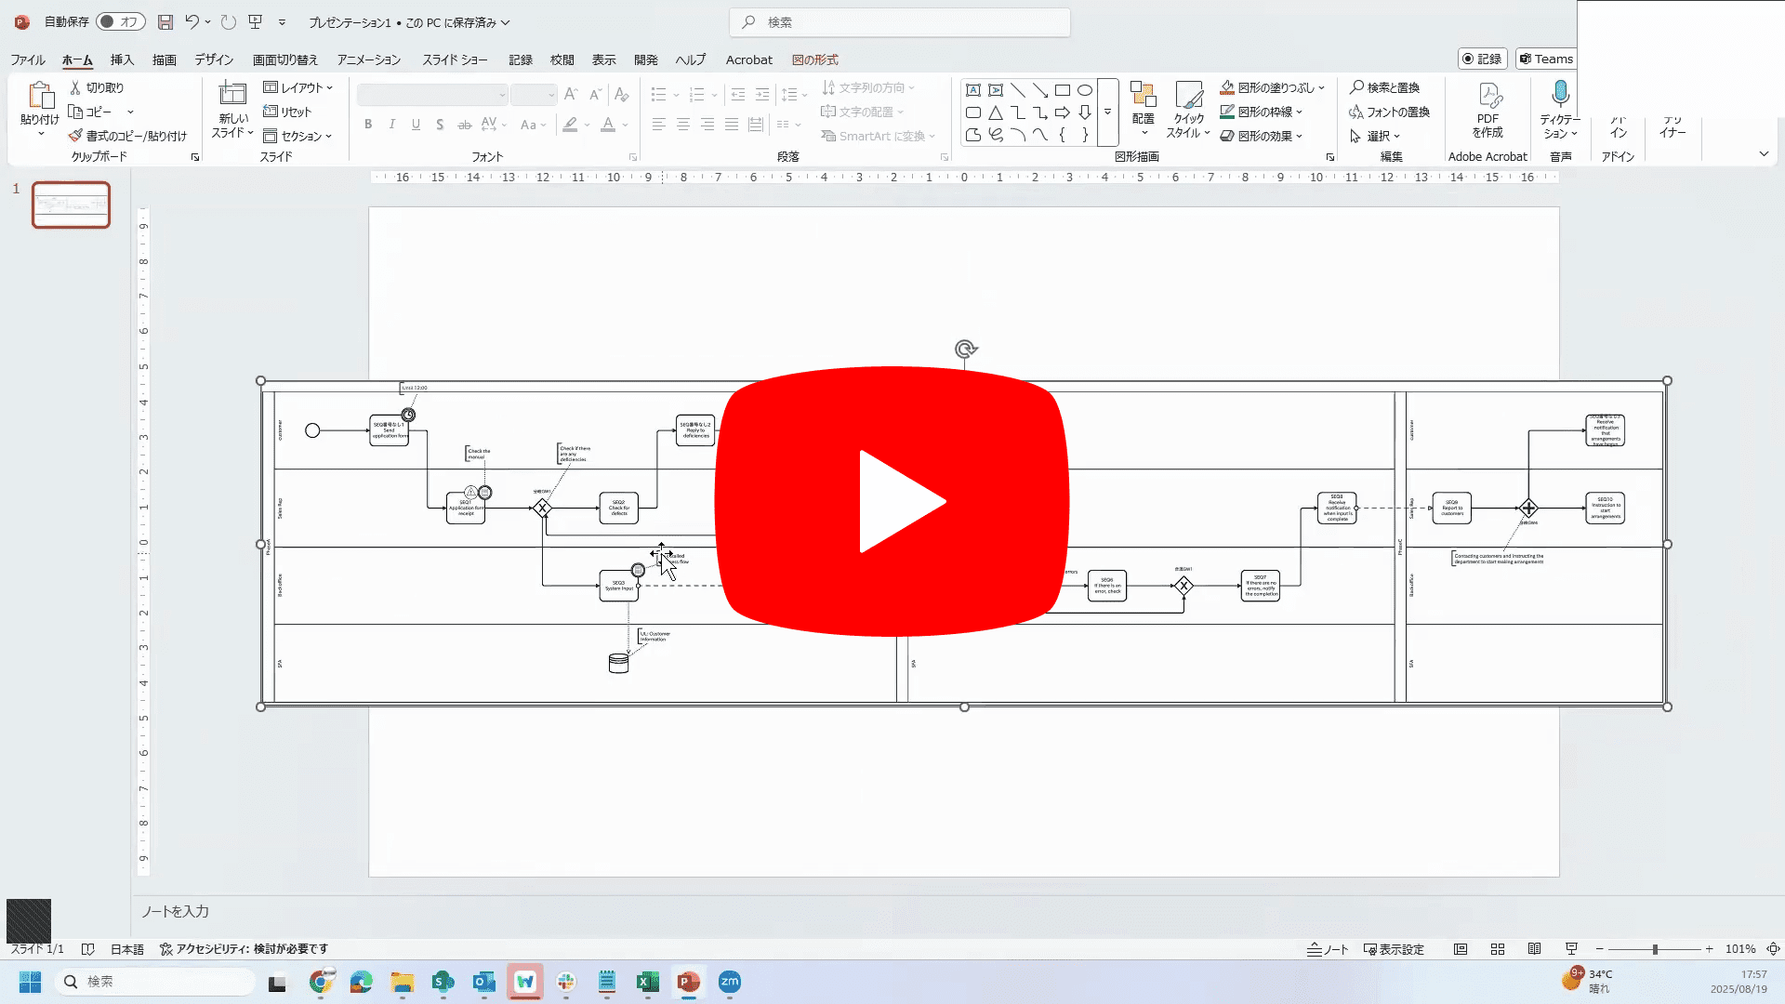Click the Format Painter brush icon
Viewport: 1785px width, 1004px height.
76,136
